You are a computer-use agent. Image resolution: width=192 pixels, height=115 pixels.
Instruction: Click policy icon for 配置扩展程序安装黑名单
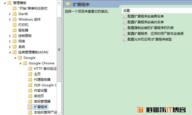point(125,16)
